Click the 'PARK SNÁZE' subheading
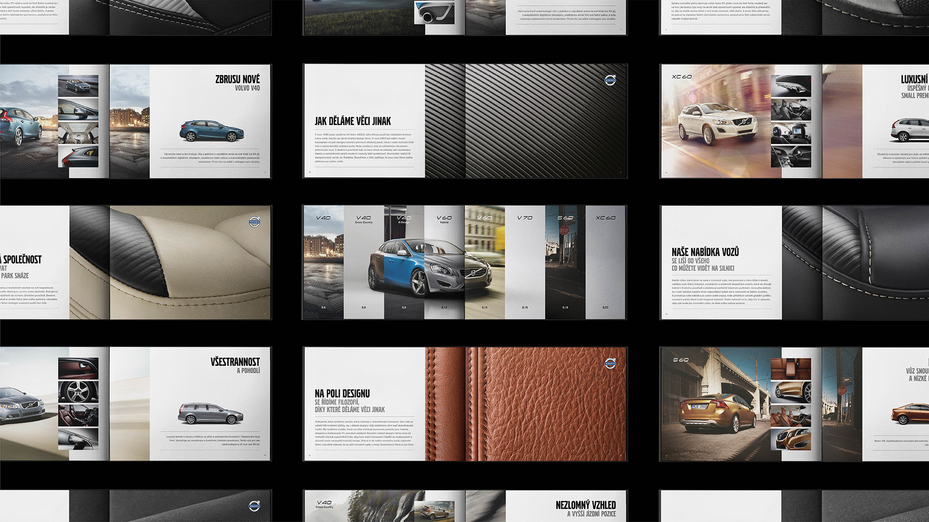The height and width of the screenshot is (522, 929). coord(15,275)
